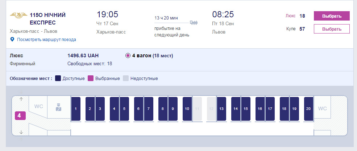Click the train icon on duration line
357x151 pixels.
(x=194, y=23)
